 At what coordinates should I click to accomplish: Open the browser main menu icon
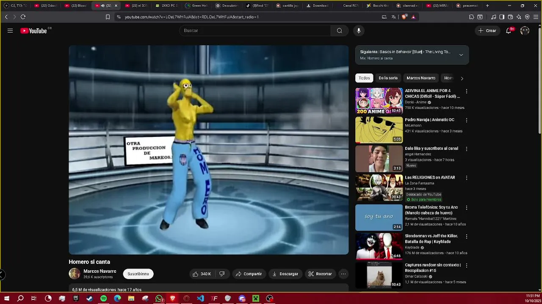[536, 17]
